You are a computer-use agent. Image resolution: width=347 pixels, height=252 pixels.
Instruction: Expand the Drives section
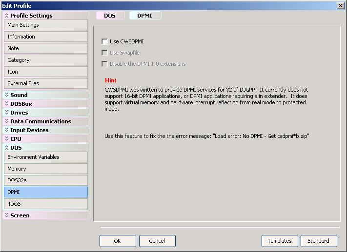tap(19, 113)
